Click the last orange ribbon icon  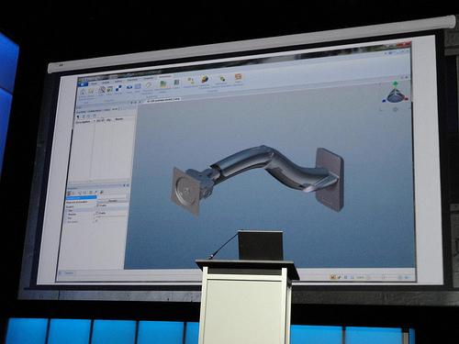coord(238,76)
